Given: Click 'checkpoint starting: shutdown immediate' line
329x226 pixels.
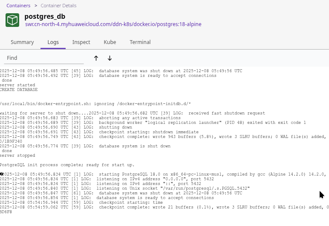Looking at the screenshot, I should point(99,132).
